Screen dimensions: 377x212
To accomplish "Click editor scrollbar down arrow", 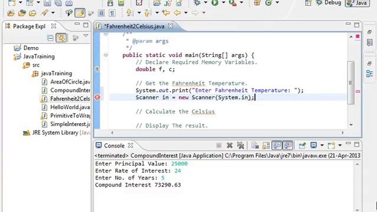I will [351, 125].
